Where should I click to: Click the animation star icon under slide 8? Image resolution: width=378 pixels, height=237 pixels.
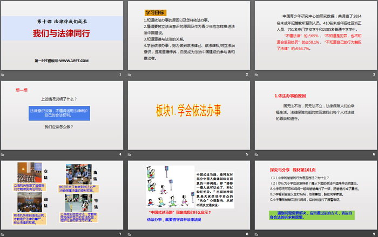pyautogui.click(x=130, y=233)
